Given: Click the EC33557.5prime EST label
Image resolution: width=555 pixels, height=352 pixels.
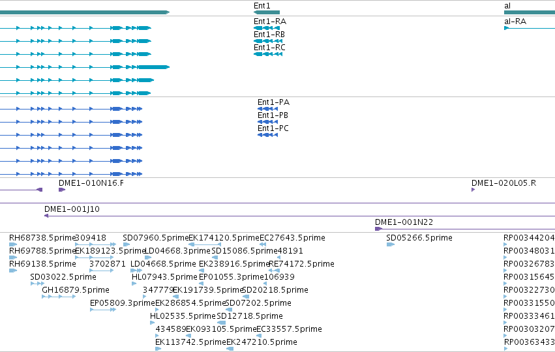Looking at the screenshot, I should pyautogui.click(x=289, y=329).
